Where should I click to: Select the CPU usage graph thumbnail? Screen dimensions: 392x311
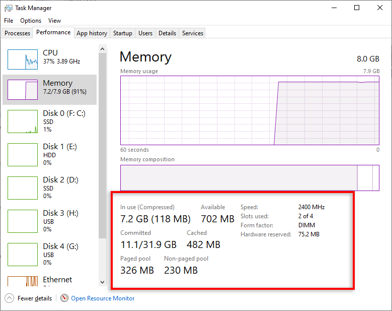(23, 59)
